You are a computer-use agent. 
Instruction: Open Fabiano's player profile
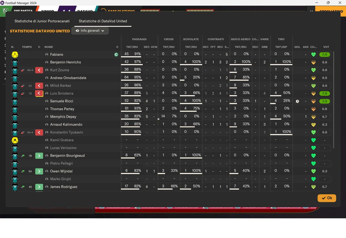click(x=57, y=54)
